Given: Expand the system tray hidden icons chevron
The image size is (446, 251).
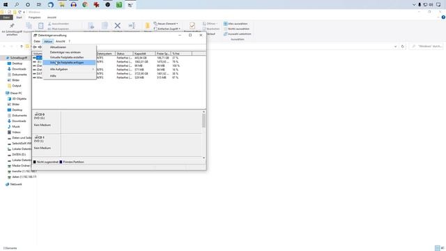Looking at the screenshot, I should [x=414, y=5].
